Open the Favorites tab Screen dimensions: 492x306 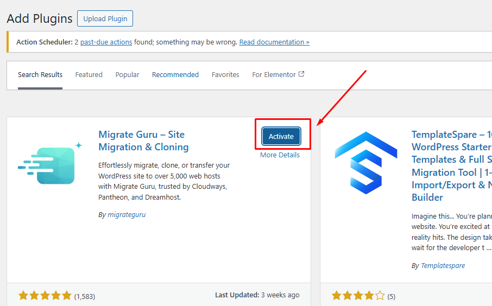225,75
